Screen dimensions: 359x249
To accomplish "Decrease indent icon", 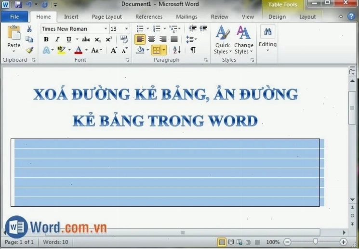I will point(193,28).
